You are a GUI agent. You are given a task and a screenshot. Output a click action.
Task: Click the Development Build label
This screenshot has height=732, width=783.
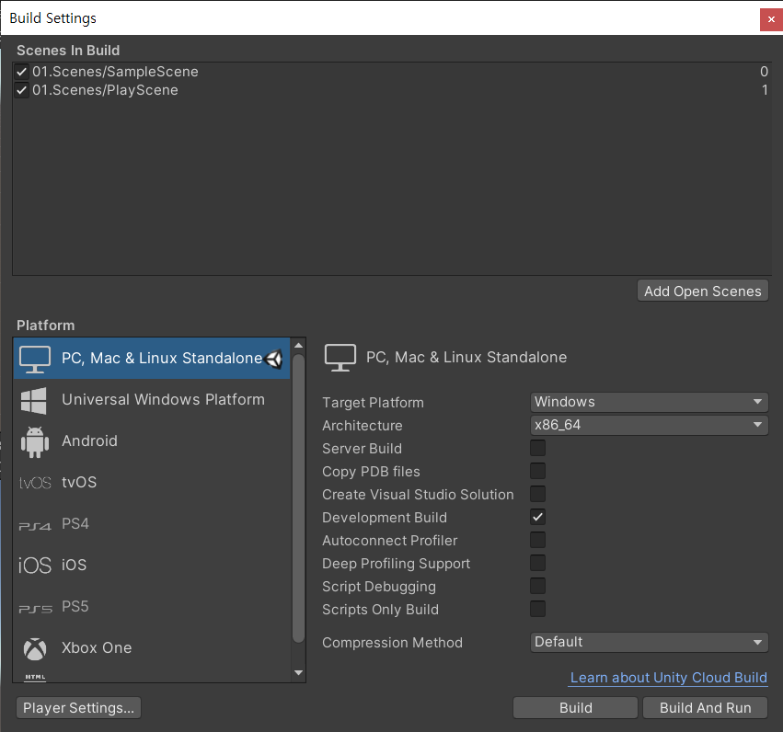pos(384,518)
